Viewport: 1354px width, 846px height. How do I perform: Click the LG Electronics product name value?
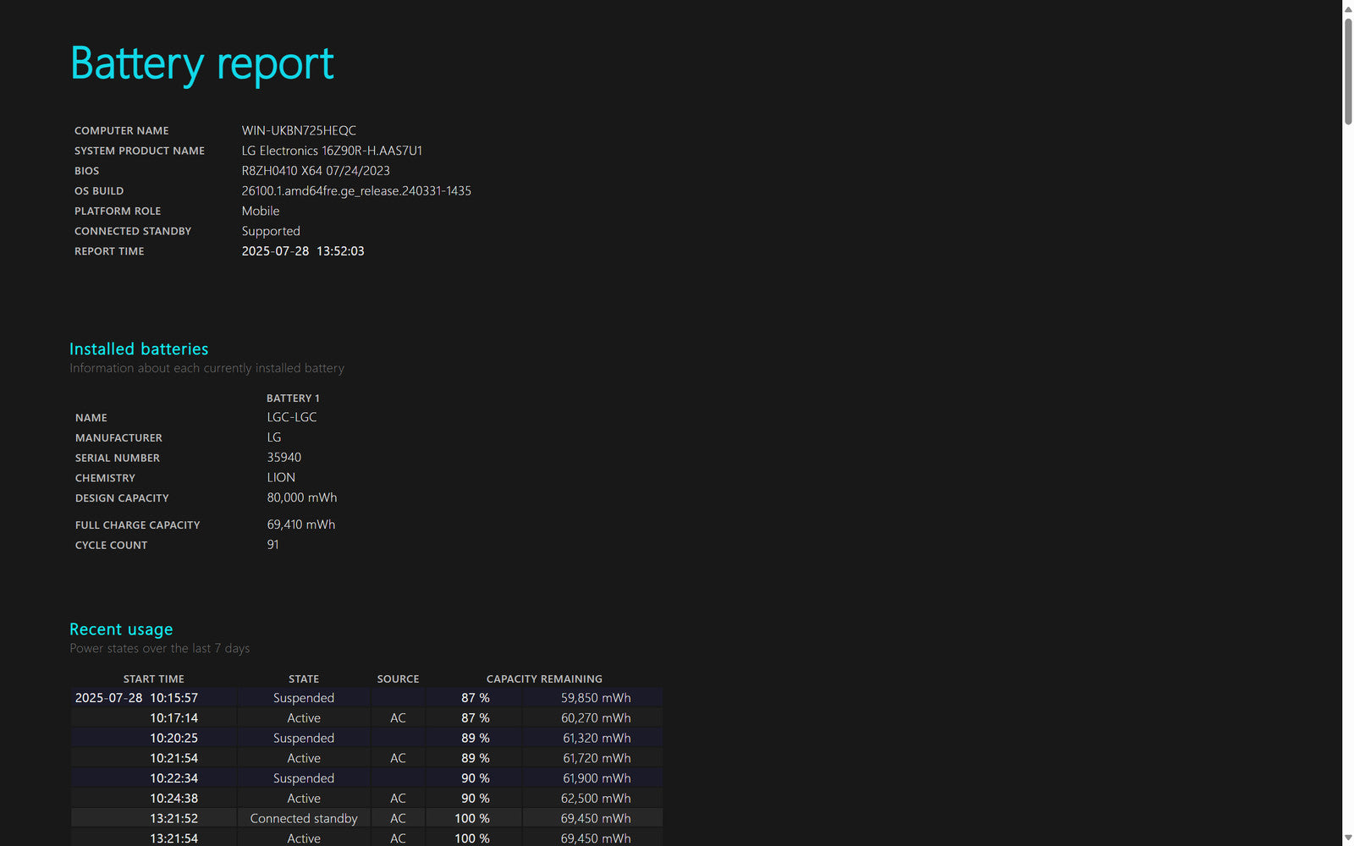(332, 151)
